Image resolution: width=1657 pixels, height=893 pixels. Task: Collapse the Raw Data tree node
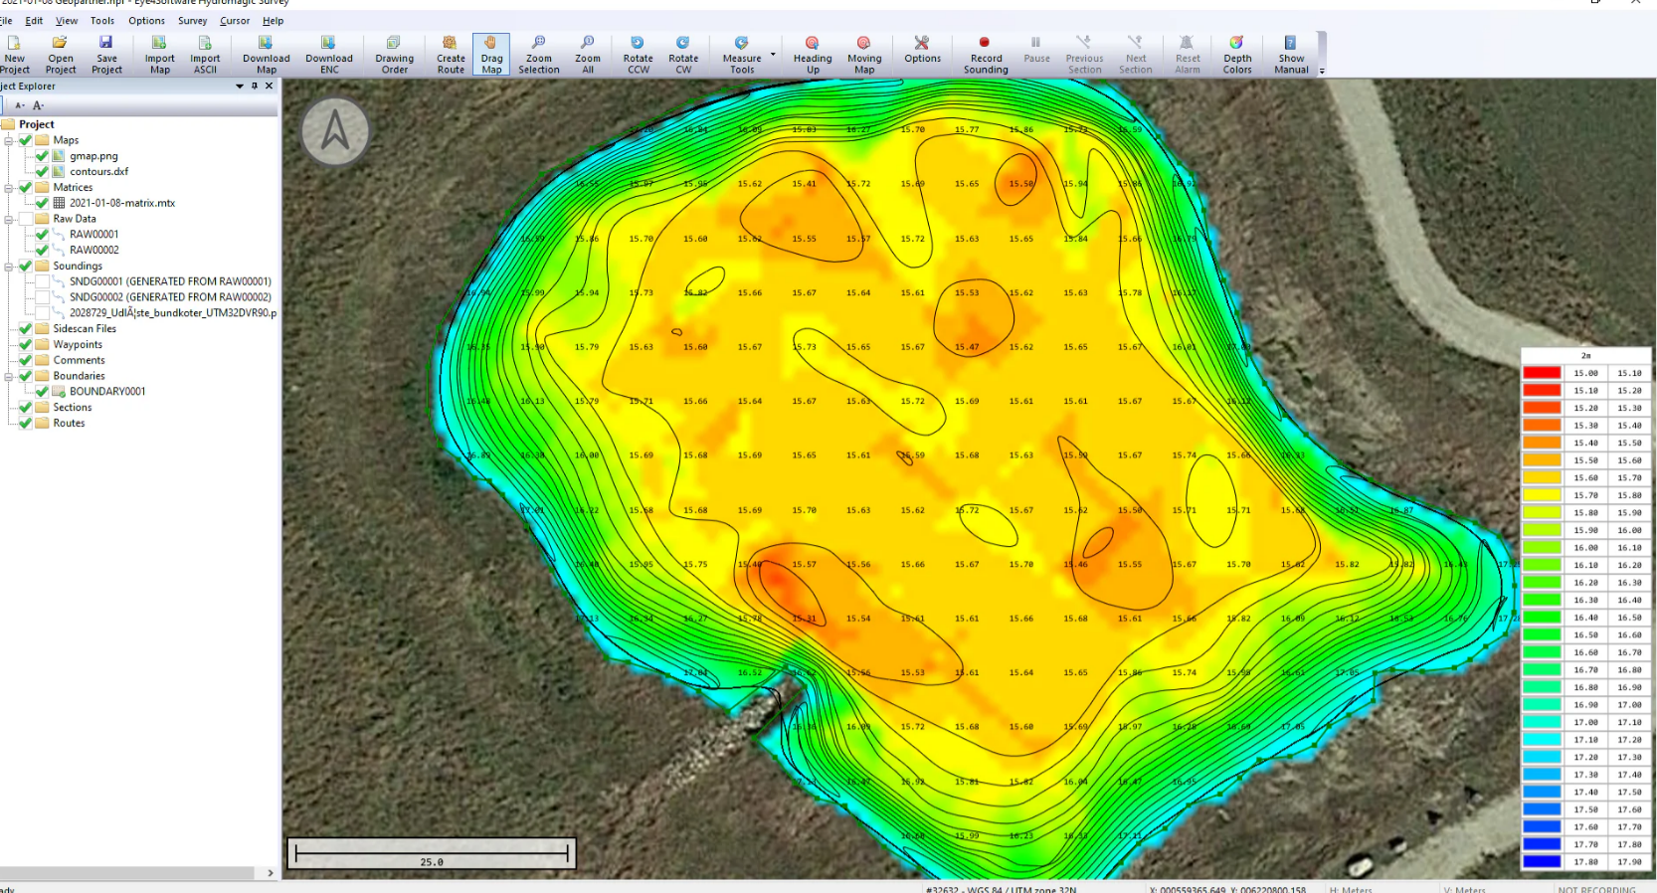[x=9, y=219]
